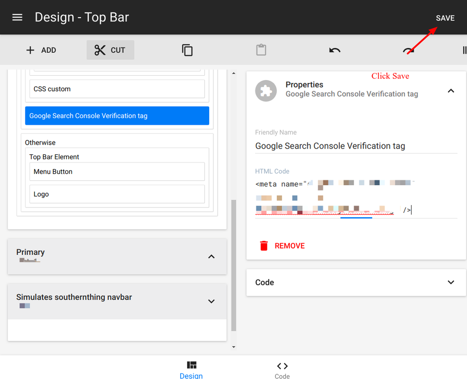This screenshot has width=467, height=379.
Task: Click the Properties puzzle piece icon
Action: click(x=266, y=90)
